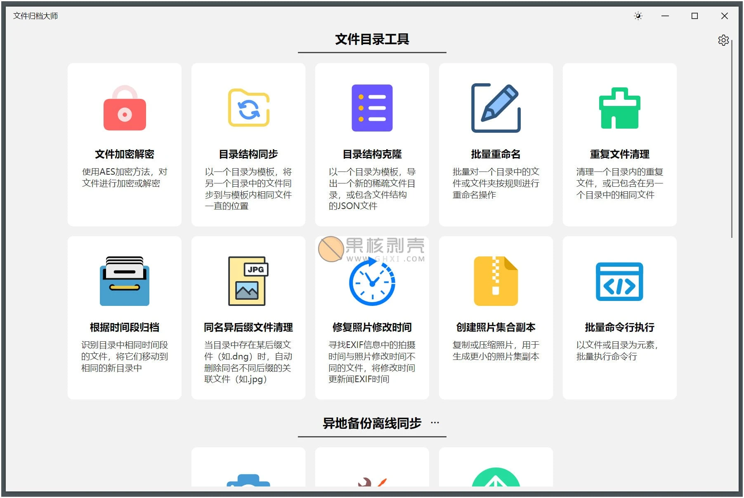744x498 pixels.
Task: Open the red lock file encryption icon
Action: [x=125, y=108]
